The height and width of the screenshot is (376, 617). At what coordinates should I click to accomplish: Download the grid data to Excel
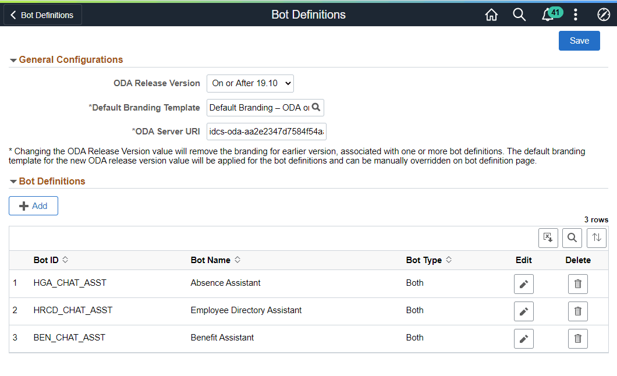click(548, 237)
